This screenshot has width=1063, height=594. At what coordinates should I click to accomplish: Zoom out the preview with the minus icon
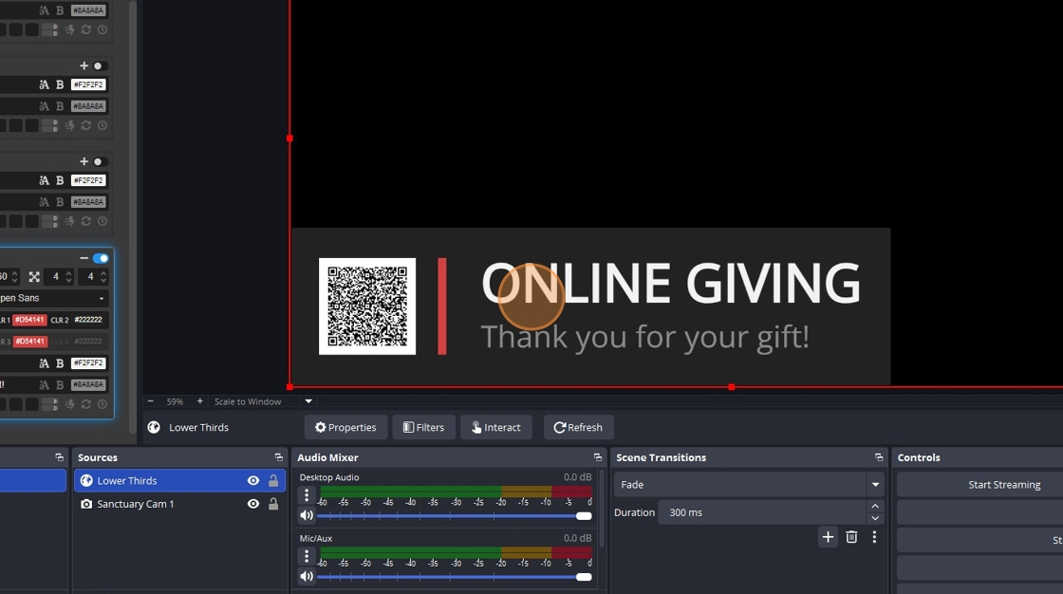151,401
